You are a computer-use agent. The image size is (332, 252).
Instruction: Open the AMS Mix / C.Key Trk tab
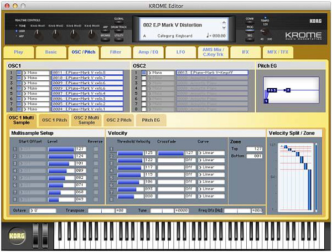click(x=213, y=52)
